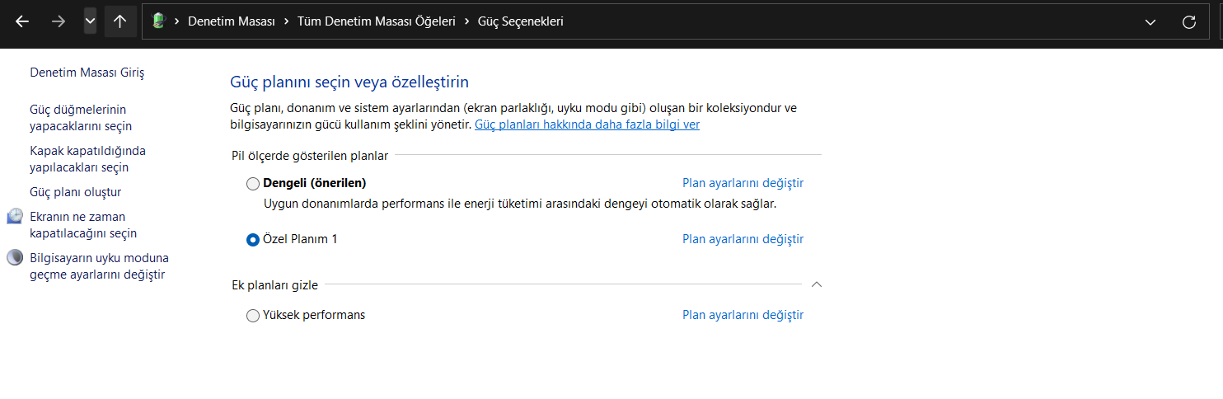Go to Tüm Denetim Masası Öğeleri breadcrumb
The height and width of the screenshot is (399, 1223).
point(376,22)
